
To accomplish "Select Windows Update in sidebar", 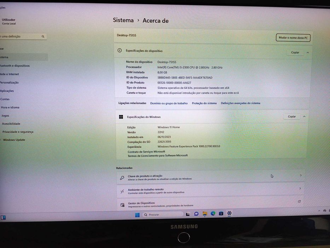I will click(x=14, y=140).
